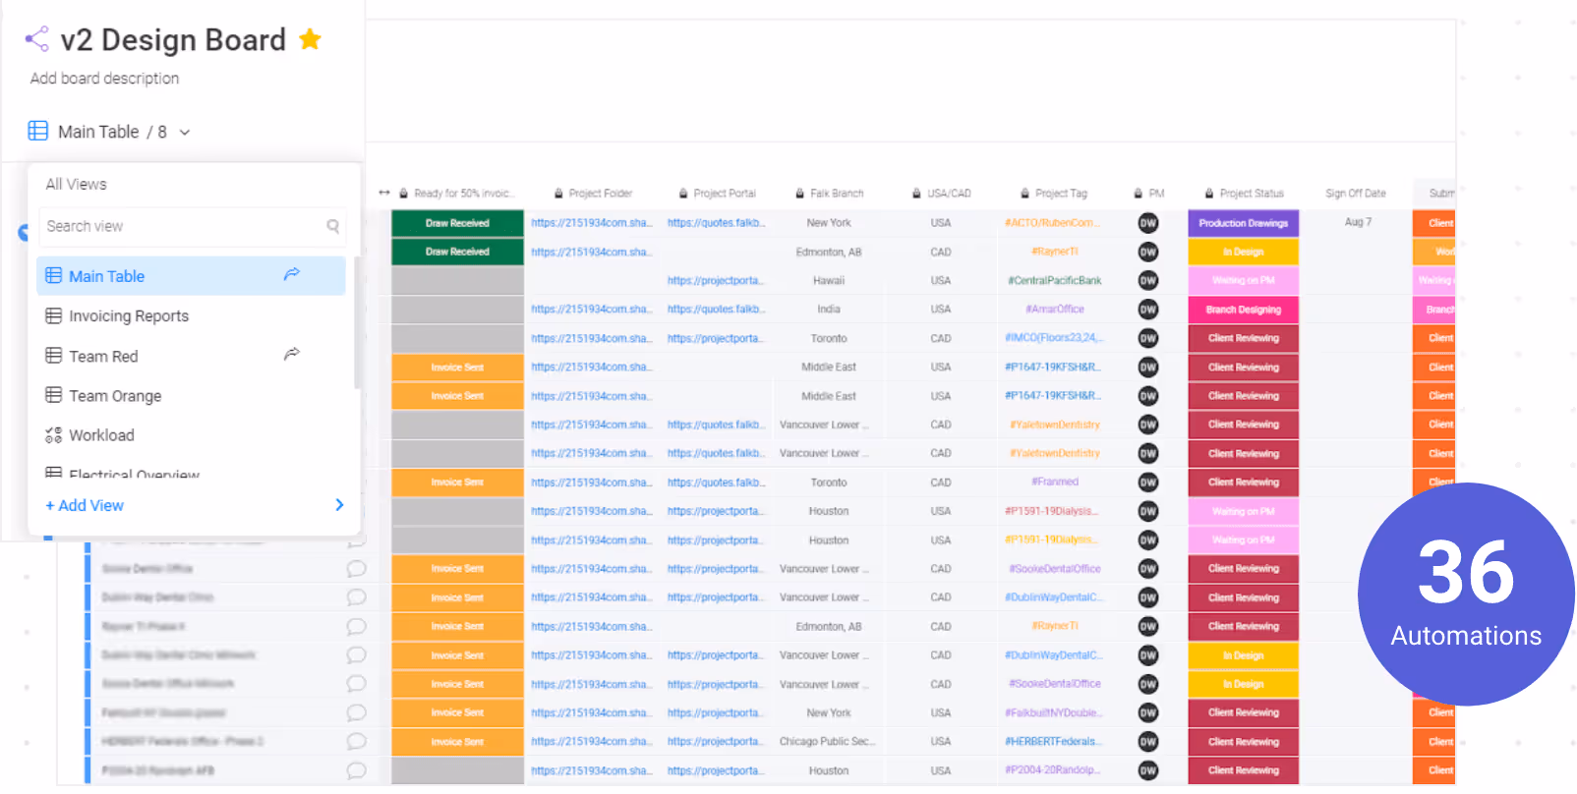Screen dimensions: 1577x794
Task: Click the Falk Branch column header
Action: (x=837, y=194)
